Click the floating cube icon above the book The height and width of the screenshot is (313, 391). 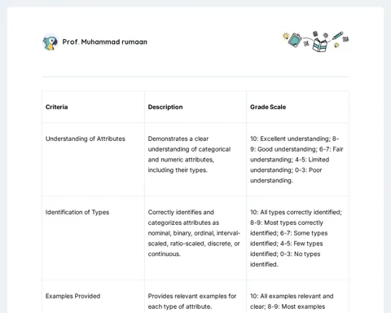[315, 33]
